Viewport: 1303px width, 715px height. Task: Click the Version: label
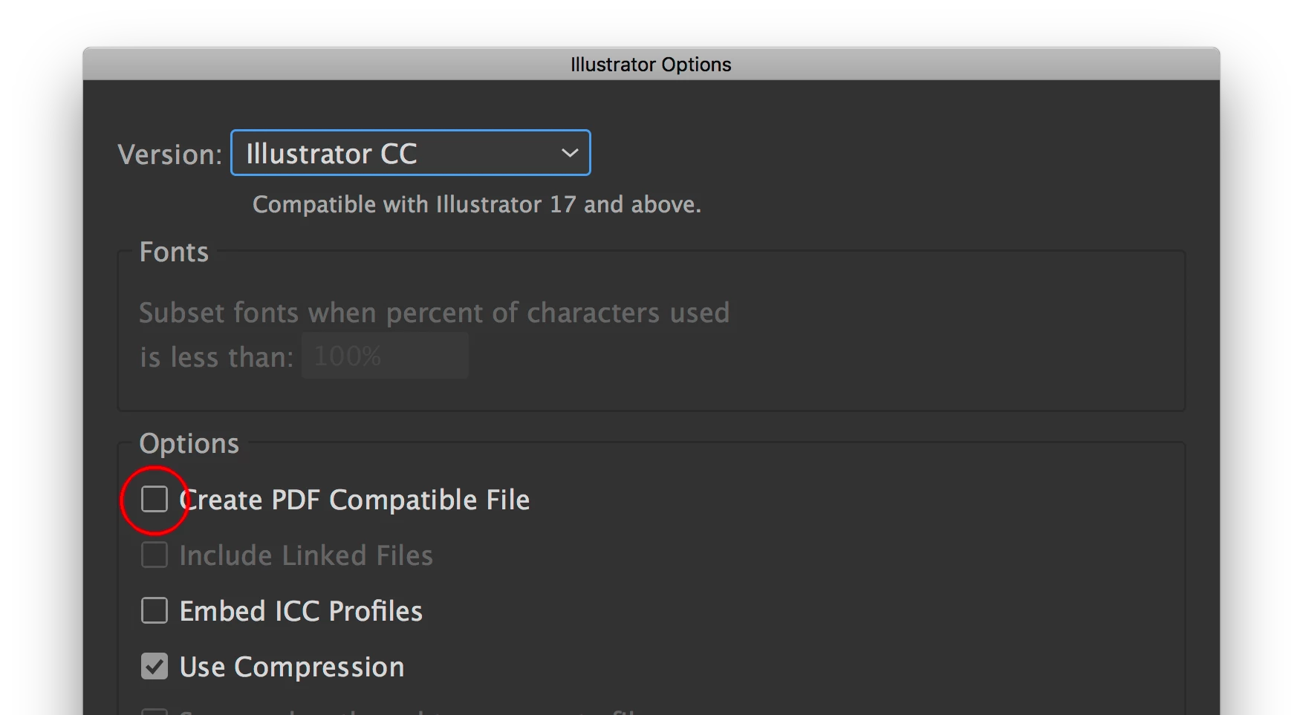point(170,154)
